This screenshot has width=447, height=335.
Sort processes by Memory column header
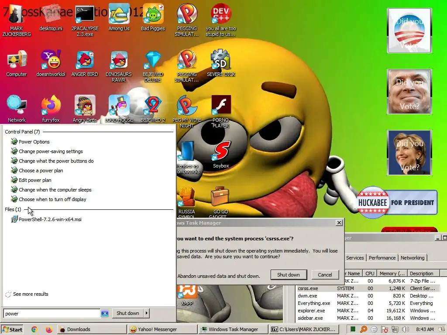coord(392,273)
